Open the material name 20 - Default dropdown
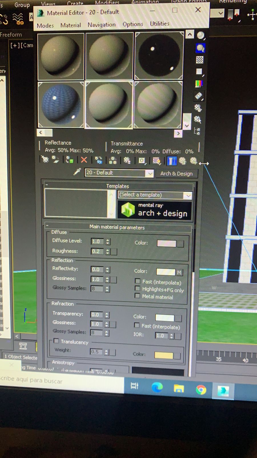 pos(150,173)
